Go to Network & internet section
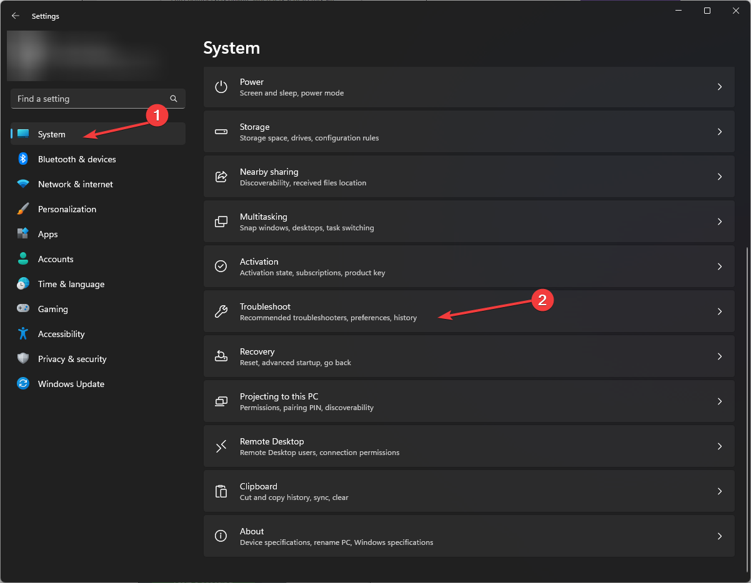 [76, 184]
